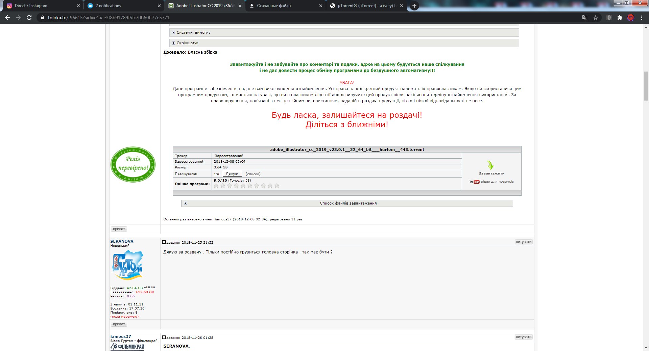Switch to the Скачанные файлы tab
The width and height of the screenshot is (649, 351).
[x=286, y=6]
